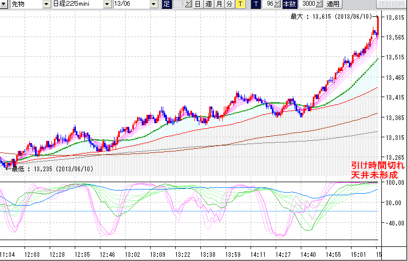Screen dimensions: 408x261
Task: Open the 先物 product type dropdown
Action: [47, 4]
